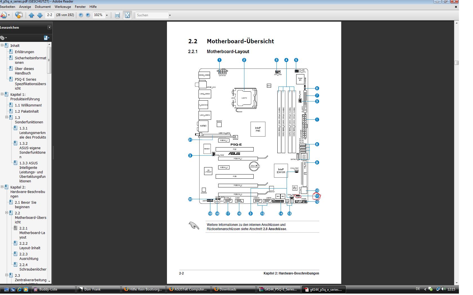Switch to Don Frank taskbar window
The height and width of the screenshot is (295, 473).
tap(99, 289)
